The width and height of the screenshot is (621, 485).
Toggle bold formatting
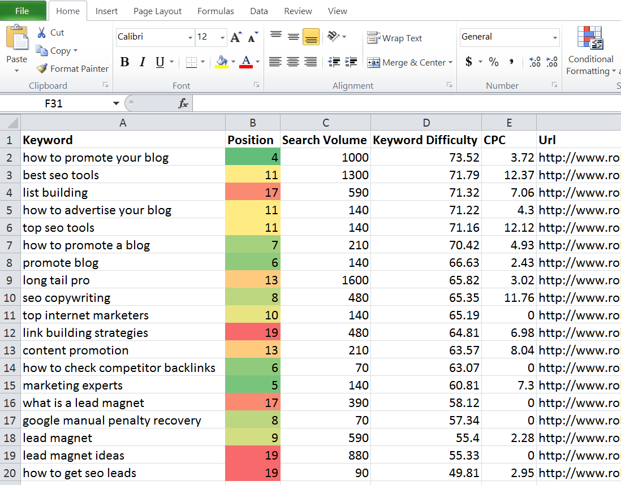tap(124, 62)
